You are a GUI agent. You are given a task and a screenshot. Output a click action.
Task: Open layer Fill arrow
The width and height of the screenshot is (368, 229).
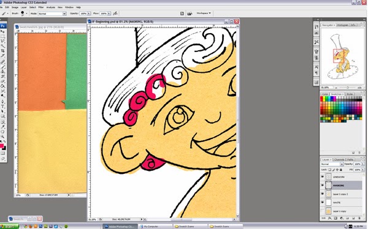point(363,170)
